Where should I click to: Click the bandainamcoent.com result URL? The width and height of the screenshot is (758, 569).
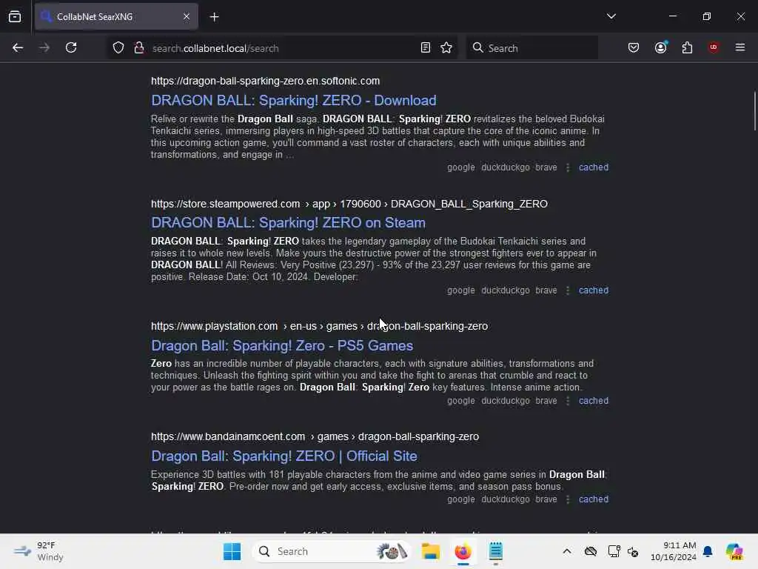click(x=315, y=436)
